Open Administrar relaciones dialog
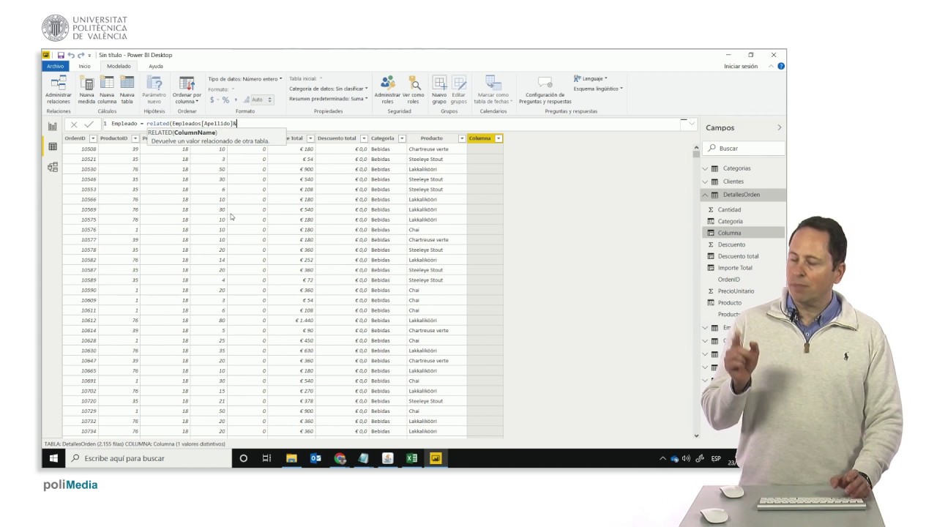Screen dimensions: 937x527 tap(59, 90)
